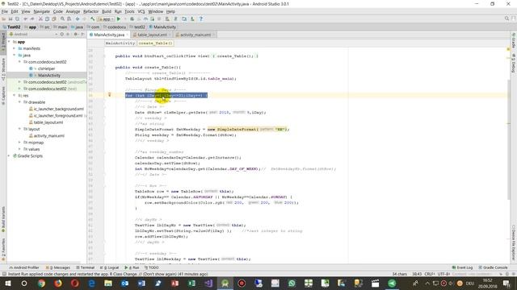Click the Find magnifier icon in toolbar
This screenshot has width=517, height=290.
coord(62,19)
